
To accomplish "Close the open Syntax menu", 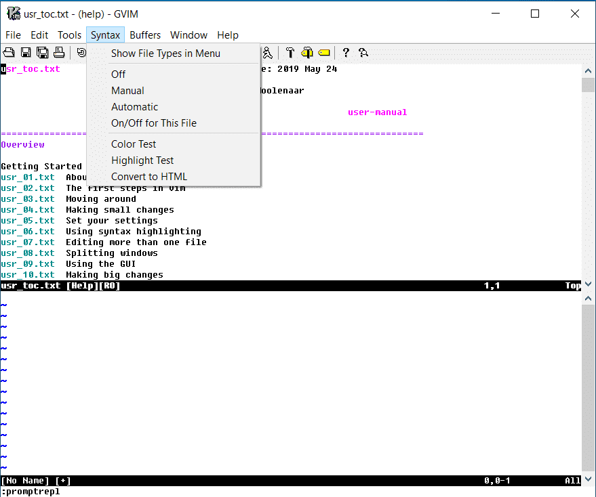I will tap(105, 35).
